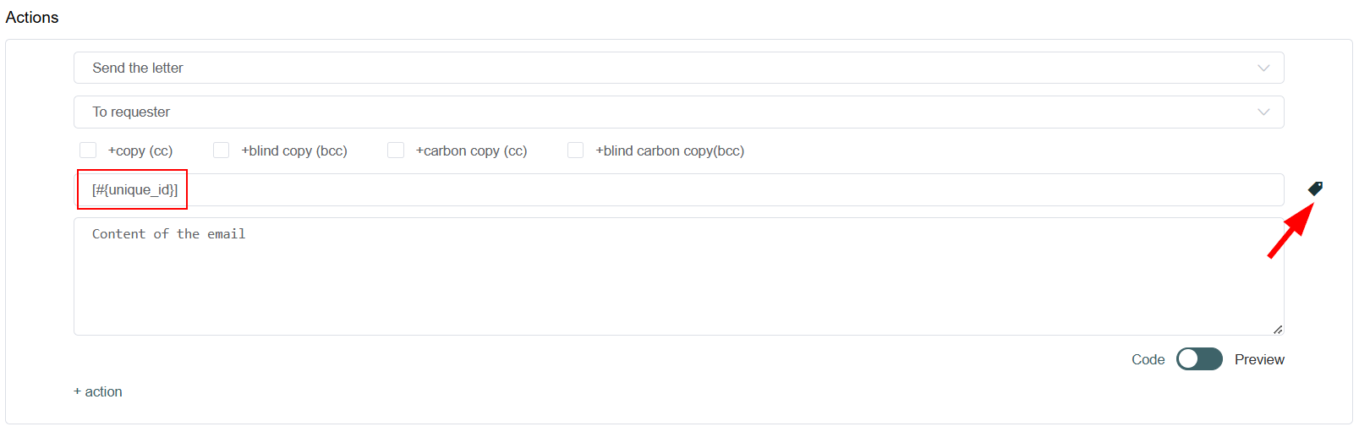Click the Actions section heading

pyautogui.click(x=32, y=17)
